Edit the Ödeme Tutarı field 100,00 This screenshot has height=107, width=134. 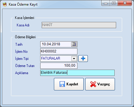tap(59, 66)
